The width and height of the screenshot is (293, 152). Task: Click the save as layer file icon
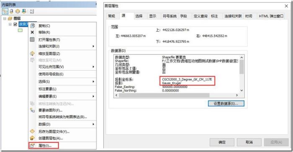click(x=32, y=131)
